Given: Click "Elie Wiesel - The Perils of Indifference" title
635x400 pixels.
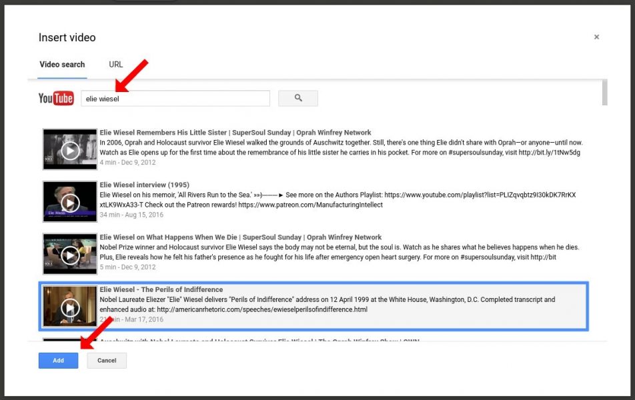Looking at the screenshot, I should click(162, 289).
